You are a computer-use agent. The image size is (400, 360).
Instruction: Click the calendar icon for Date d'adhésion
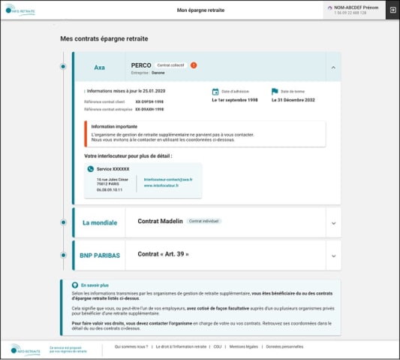tap(215, 92)
